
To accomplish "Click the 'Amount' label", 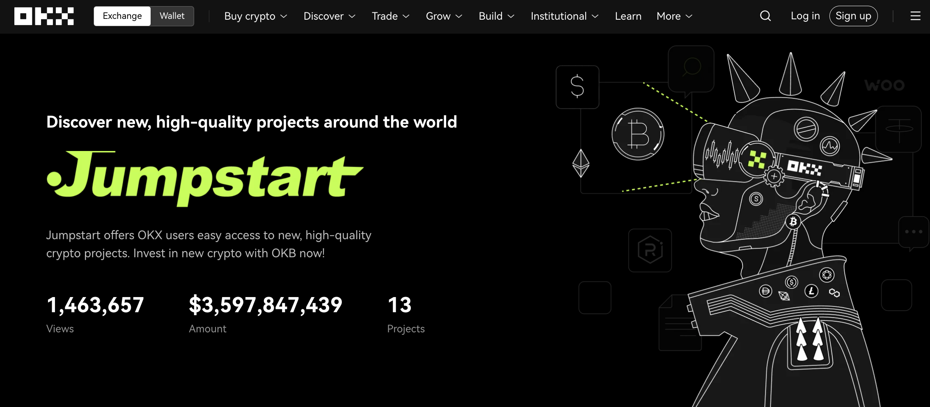I will coord(207,329).
